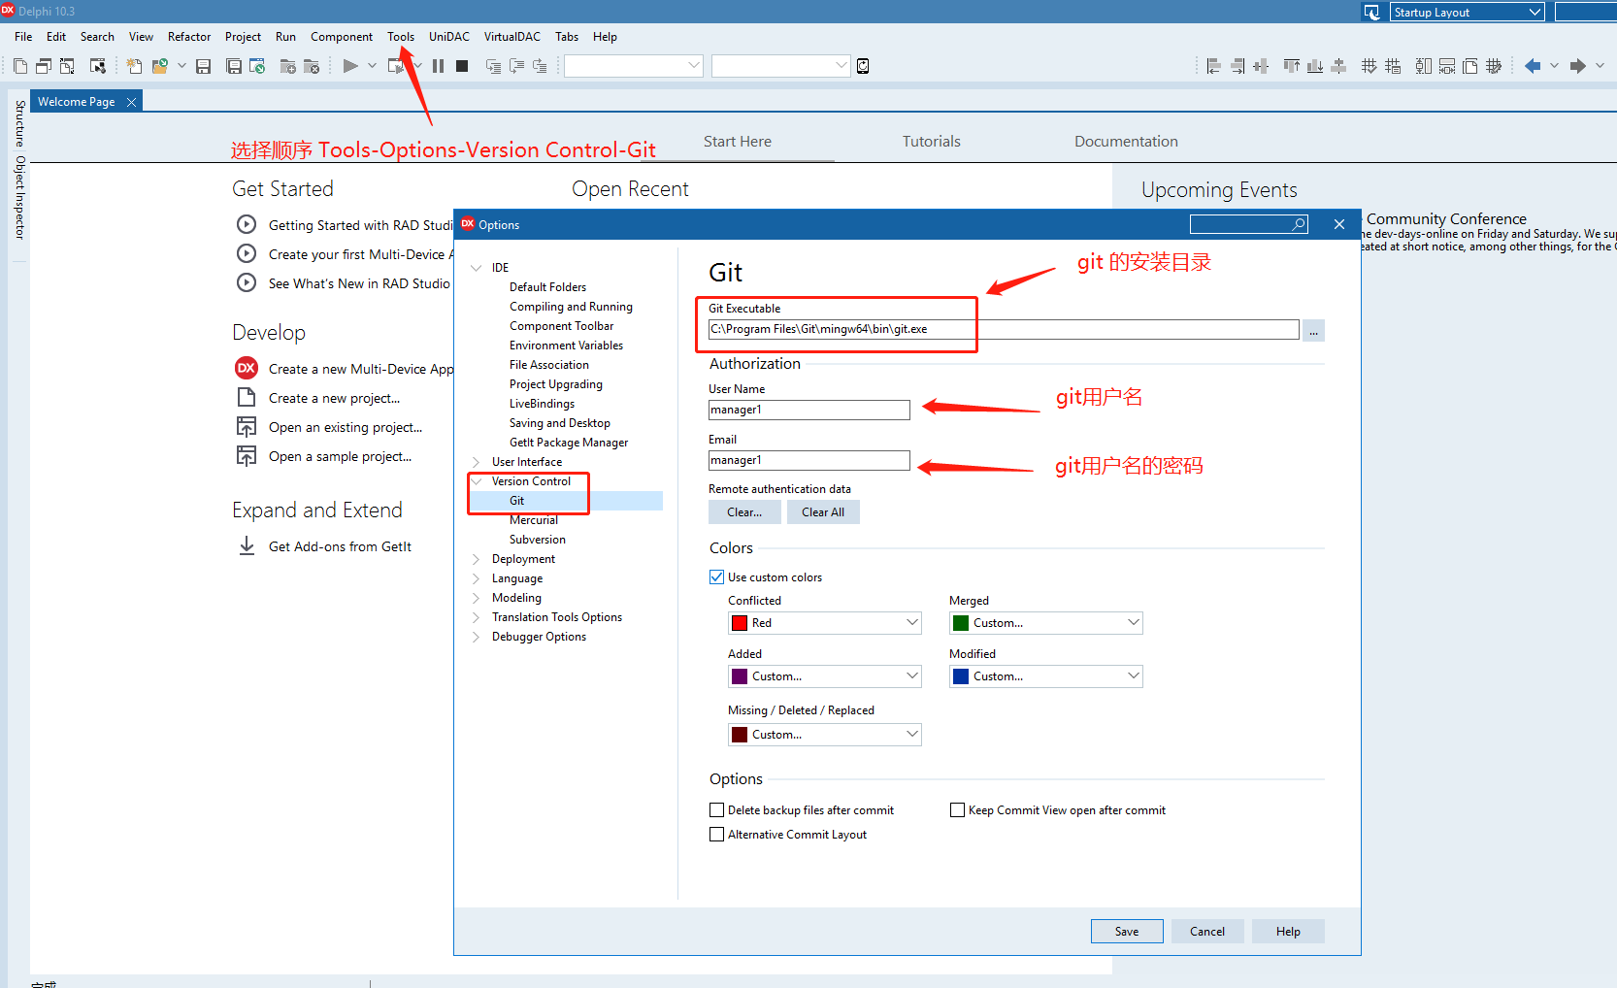Click the gray Forward navigation arrow

pos(1578,66)
